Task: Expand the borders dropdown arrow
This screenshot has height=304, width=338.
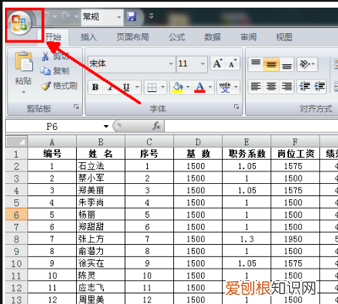Action: pos(163,87)
